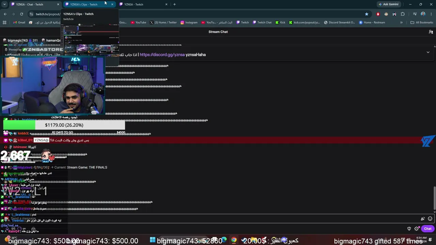This screenshot has height=245, width=436.
Task: Click the k3bol_01 username in highlighted message
Action: pos(25,140)
